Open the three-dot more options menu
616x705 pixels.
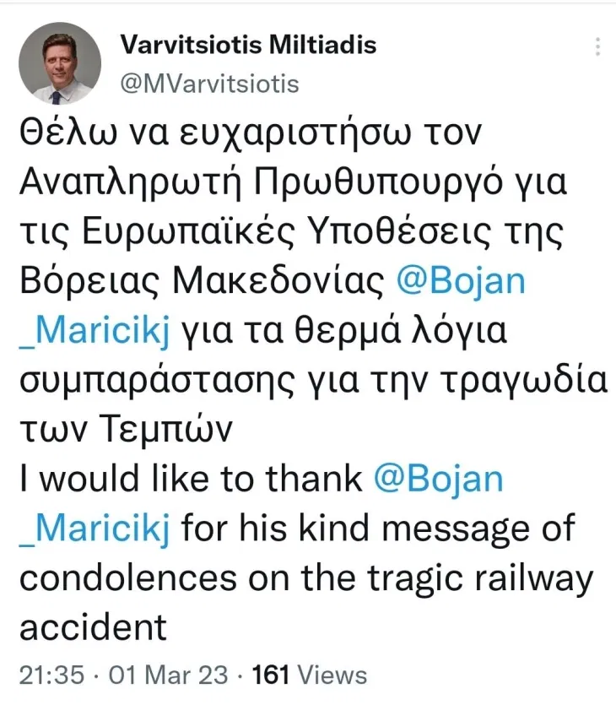click(597, 46)
